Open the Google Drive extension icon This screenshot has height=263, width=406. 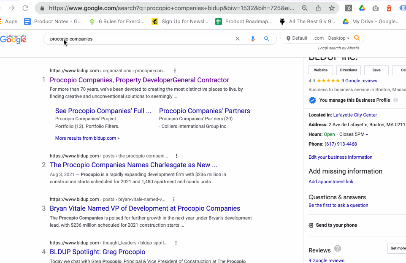point(362,8)
